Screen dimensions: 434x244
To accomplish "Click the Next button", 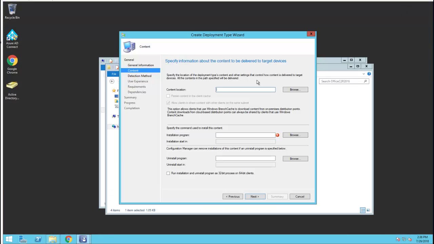I will tap(255, 197).
